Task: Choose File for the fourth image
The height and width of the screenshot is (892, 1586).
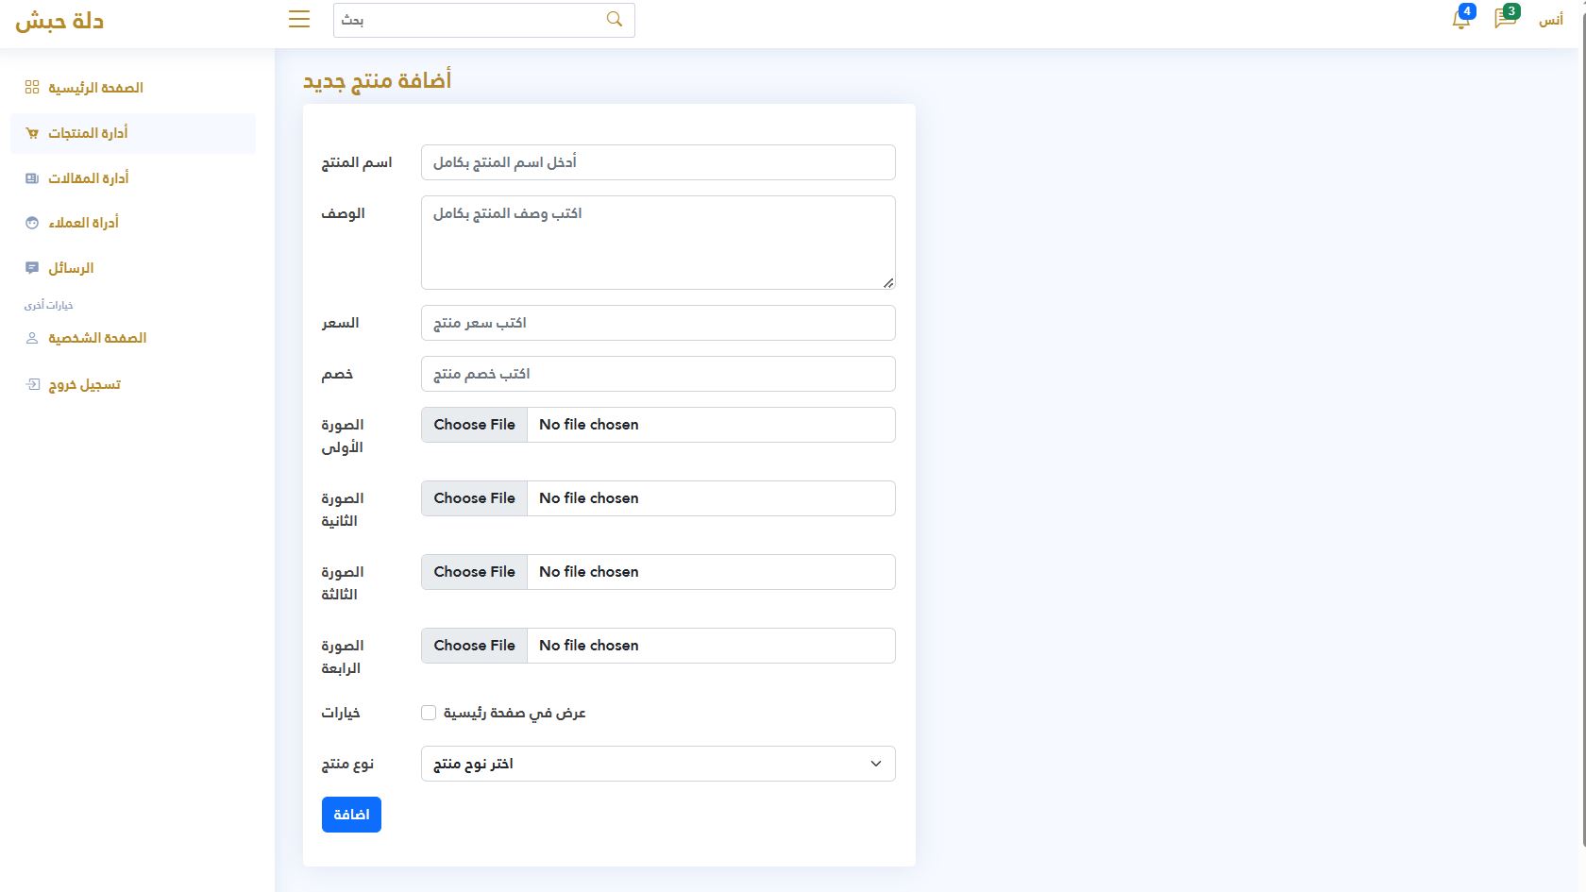Action: point(474,646)
